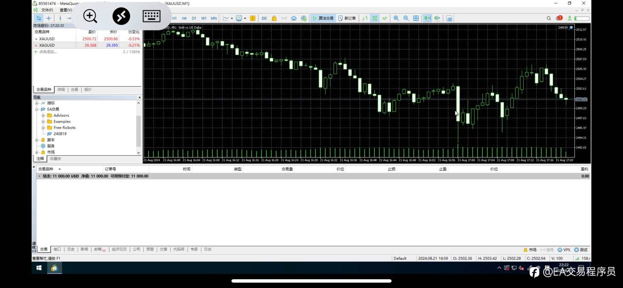The width and height of the screenshot is (623, 288).
Task: Open the 新闻 news tab in Toolbox
Action: tap(84, 249)
